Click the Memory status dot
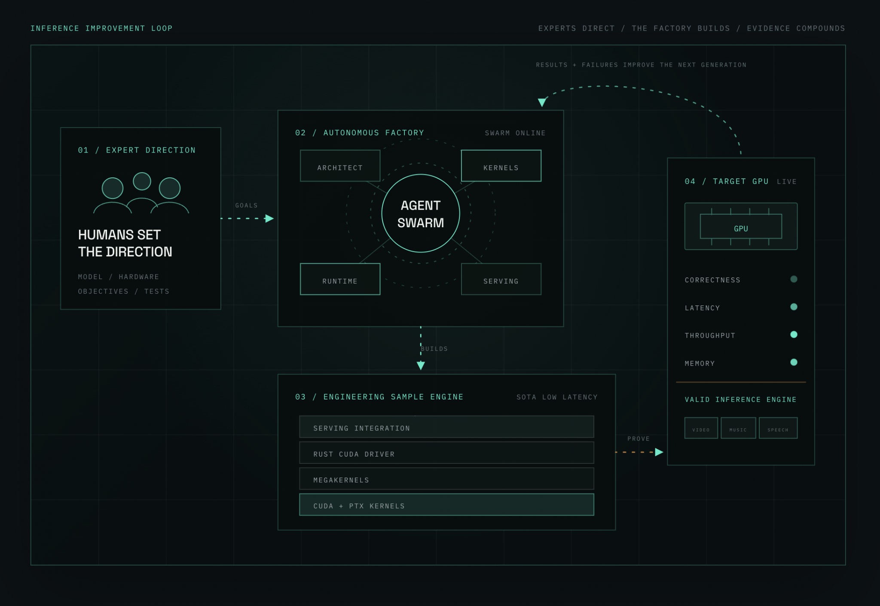 coord(794,362)
